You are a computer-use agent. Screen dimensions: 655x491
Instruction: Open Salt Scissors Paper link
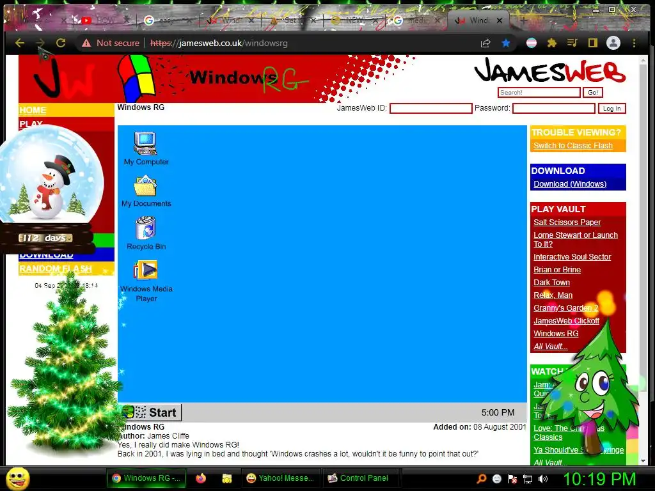pos(567,222)
